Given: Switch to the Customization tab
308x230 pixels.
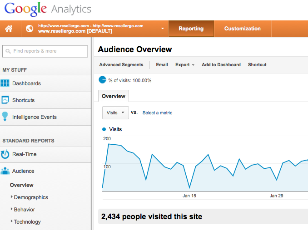Looking at the screenshot, I should coord(243,29).
